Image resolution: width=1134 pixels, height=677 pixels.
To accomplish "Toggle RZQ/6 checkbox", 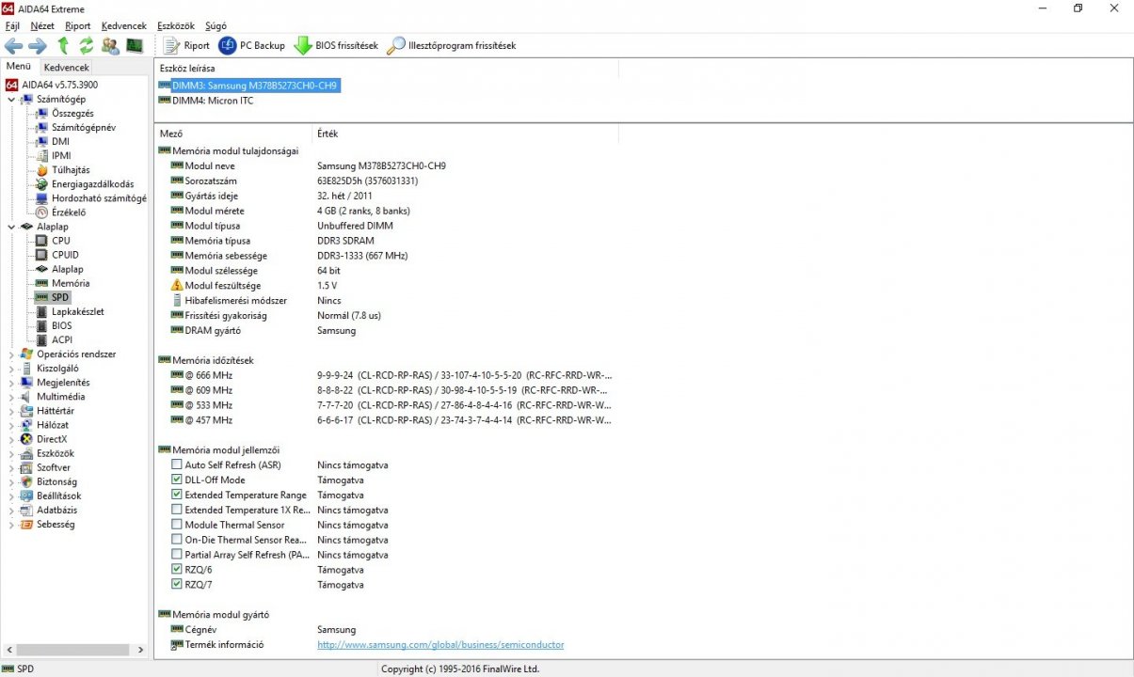I will [x=177, y=570].
